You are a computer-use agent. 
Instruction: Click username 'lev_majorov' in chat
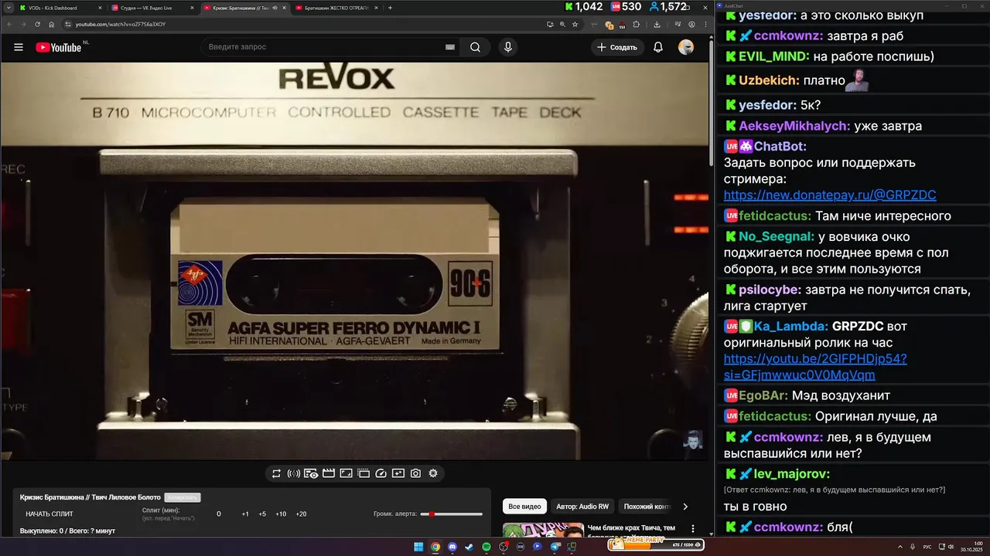tap(791, 474)
